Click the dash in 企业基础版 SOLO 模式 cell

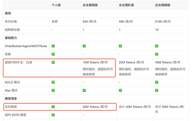coord(83,83)
